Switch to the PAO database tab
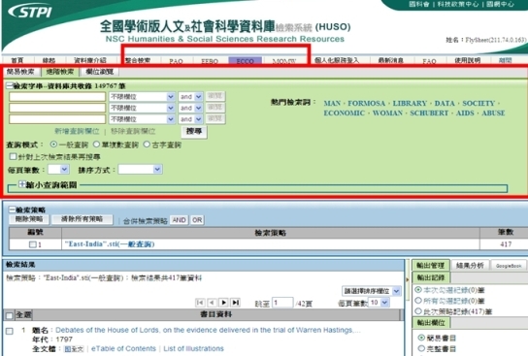528x356 pixels. 176,61
